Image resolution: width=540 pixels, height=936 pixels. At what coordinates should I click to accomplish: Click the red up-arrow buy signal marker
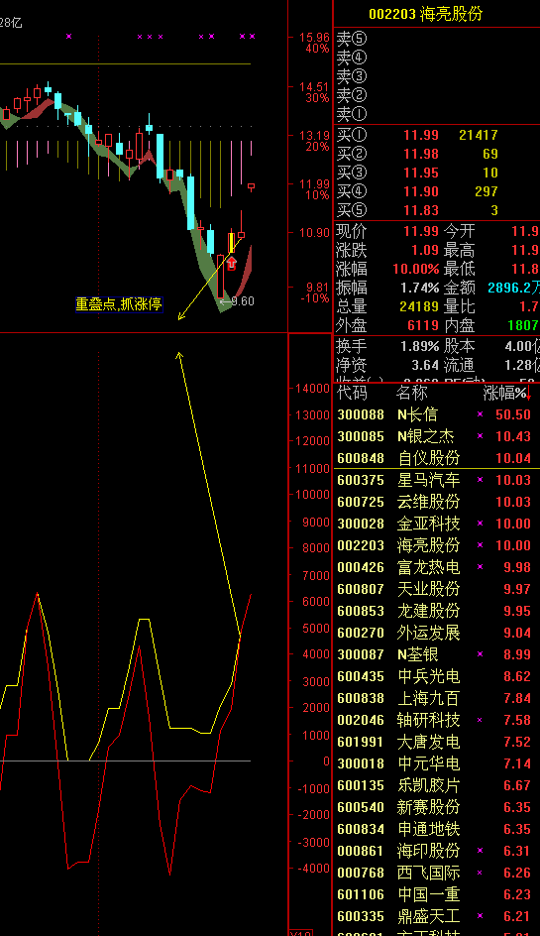pos(232,262)
